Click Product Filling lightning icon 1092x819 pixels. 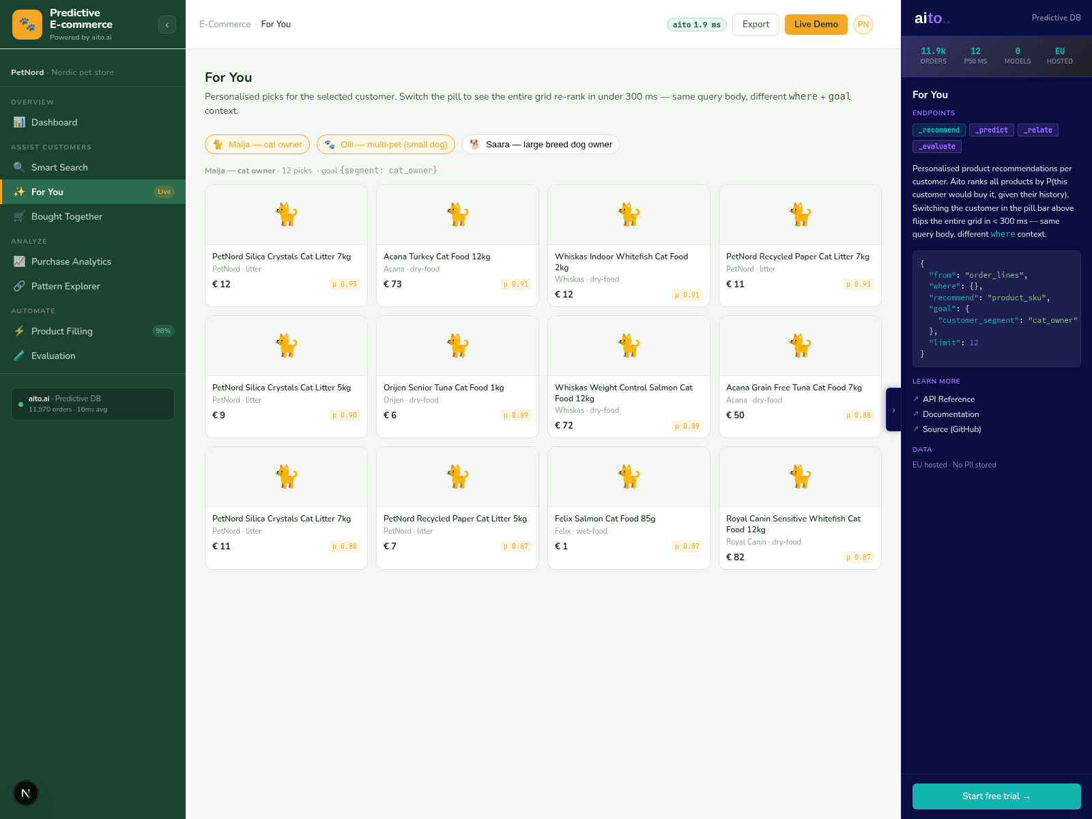point(19,331)
